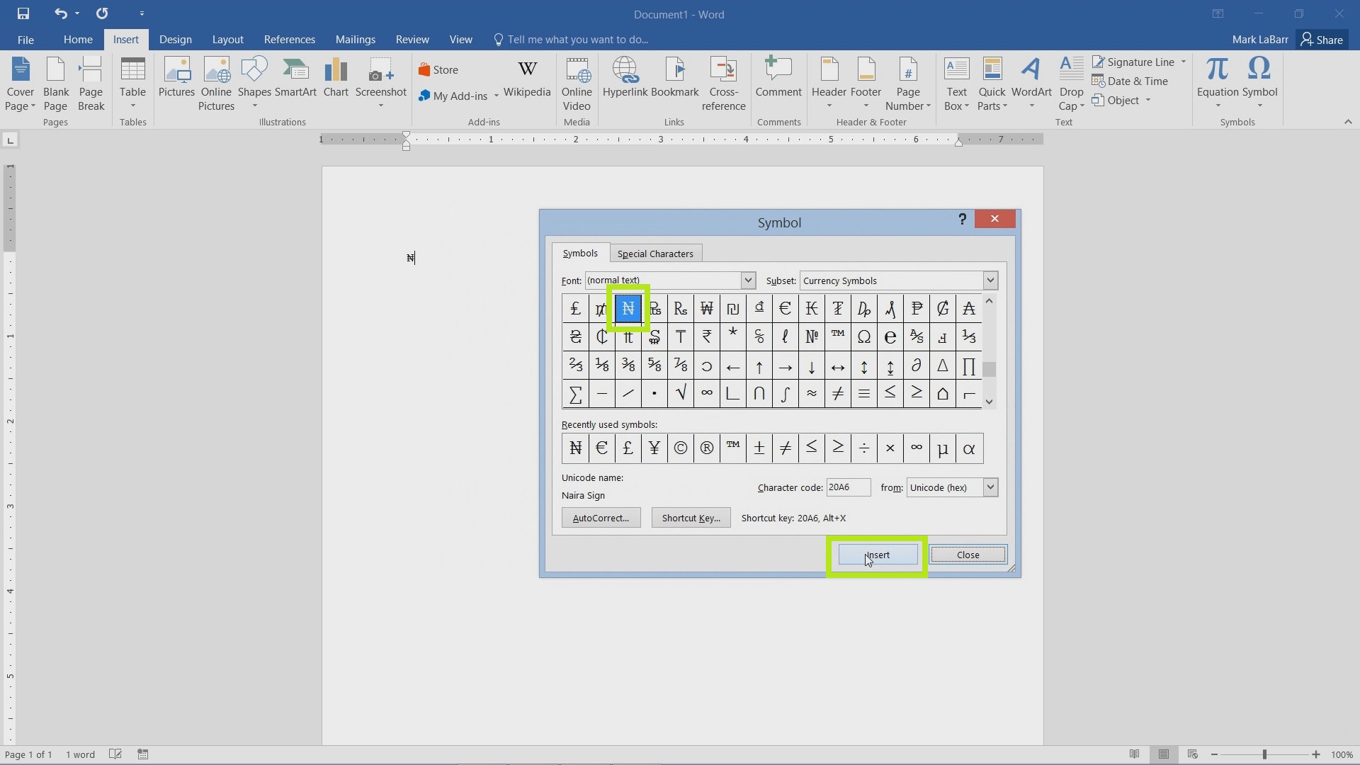The width and height of the screenshot is (1360, 765).
Task: Select the Pound Sign currency symbol
Action: pyautogui.click(x=575, y=307)
